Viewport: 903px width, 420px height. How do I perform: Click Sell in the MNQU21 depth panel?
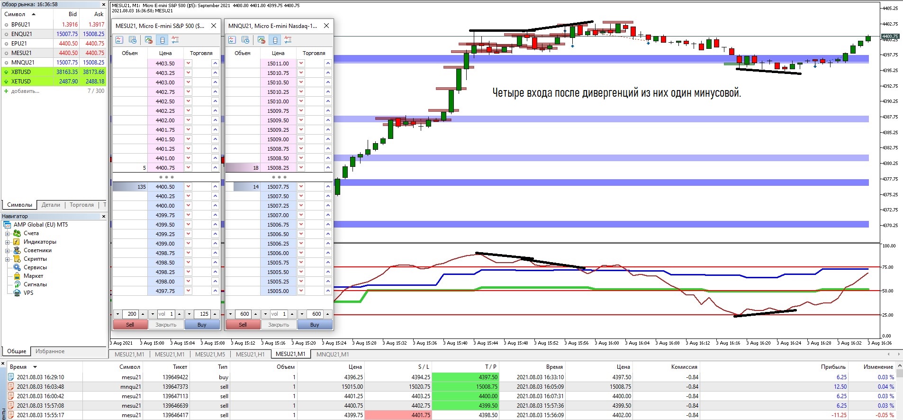pos(243,325)
